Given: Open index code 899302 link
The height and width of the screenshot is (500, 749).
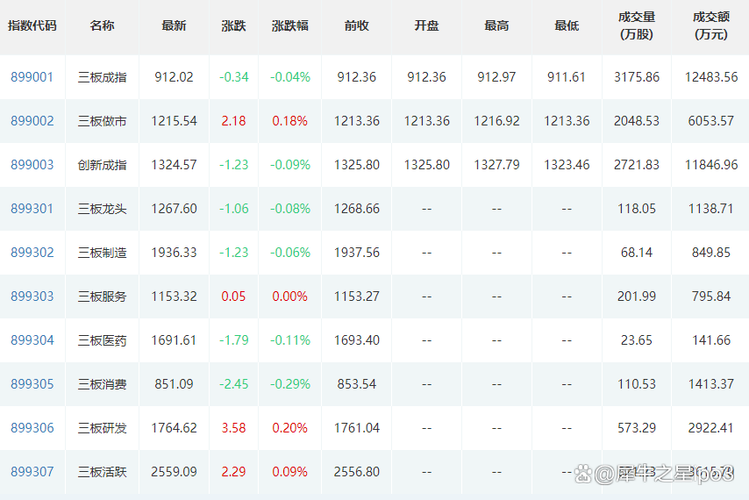Looking at the screenshot, I should point(32,252).
